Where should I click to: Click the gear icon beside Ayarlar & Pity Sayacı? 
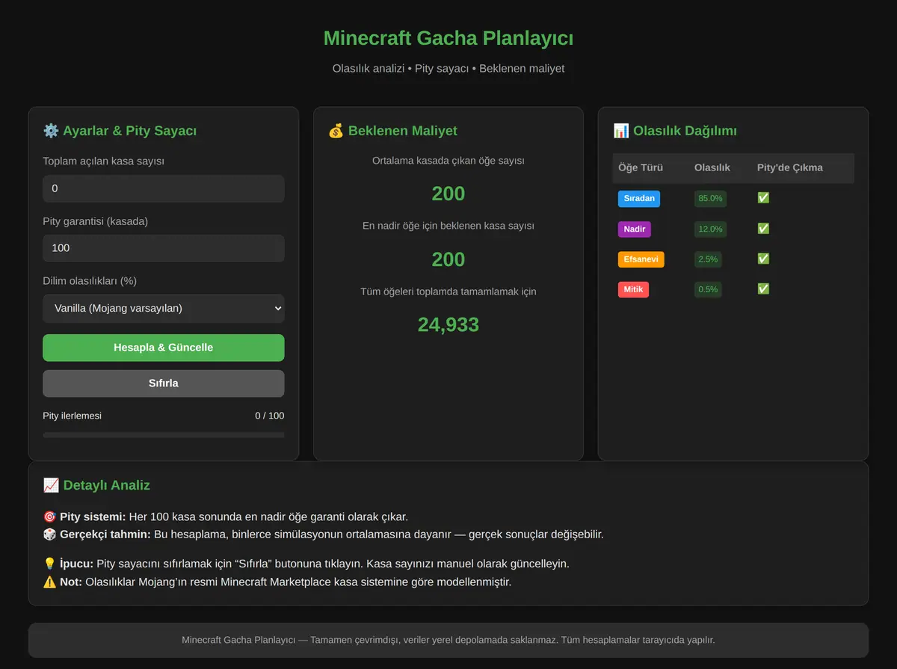(51, 131)
